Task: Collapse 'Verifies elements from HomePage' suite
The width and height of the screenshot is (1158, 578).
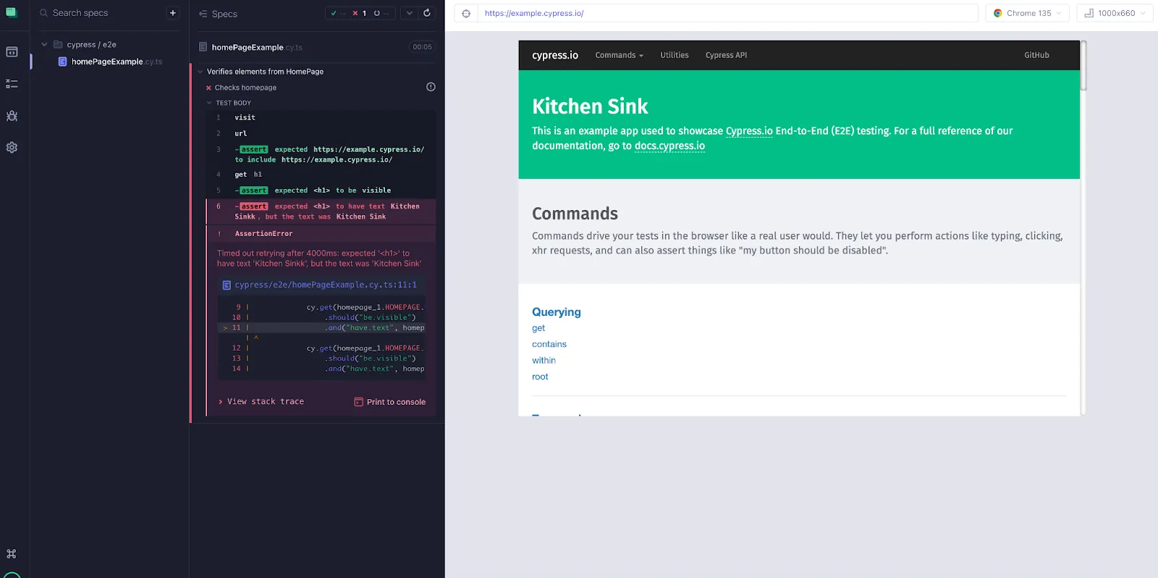Action: [x=200, y=72]
